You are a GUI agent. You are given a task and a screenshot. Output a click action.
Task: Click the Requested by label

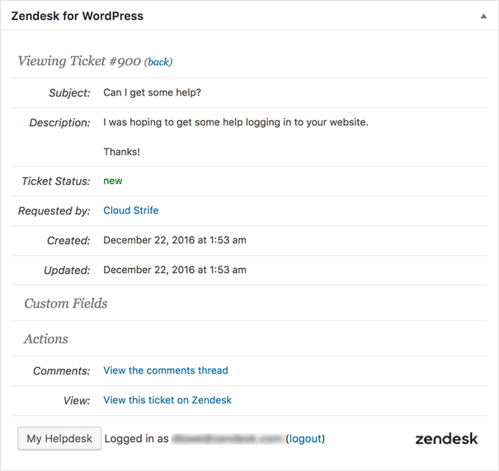point(54,210)
